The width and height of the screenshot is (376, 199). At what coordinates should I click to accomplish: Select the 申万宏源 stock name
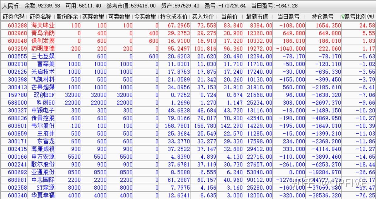(43, 157)
